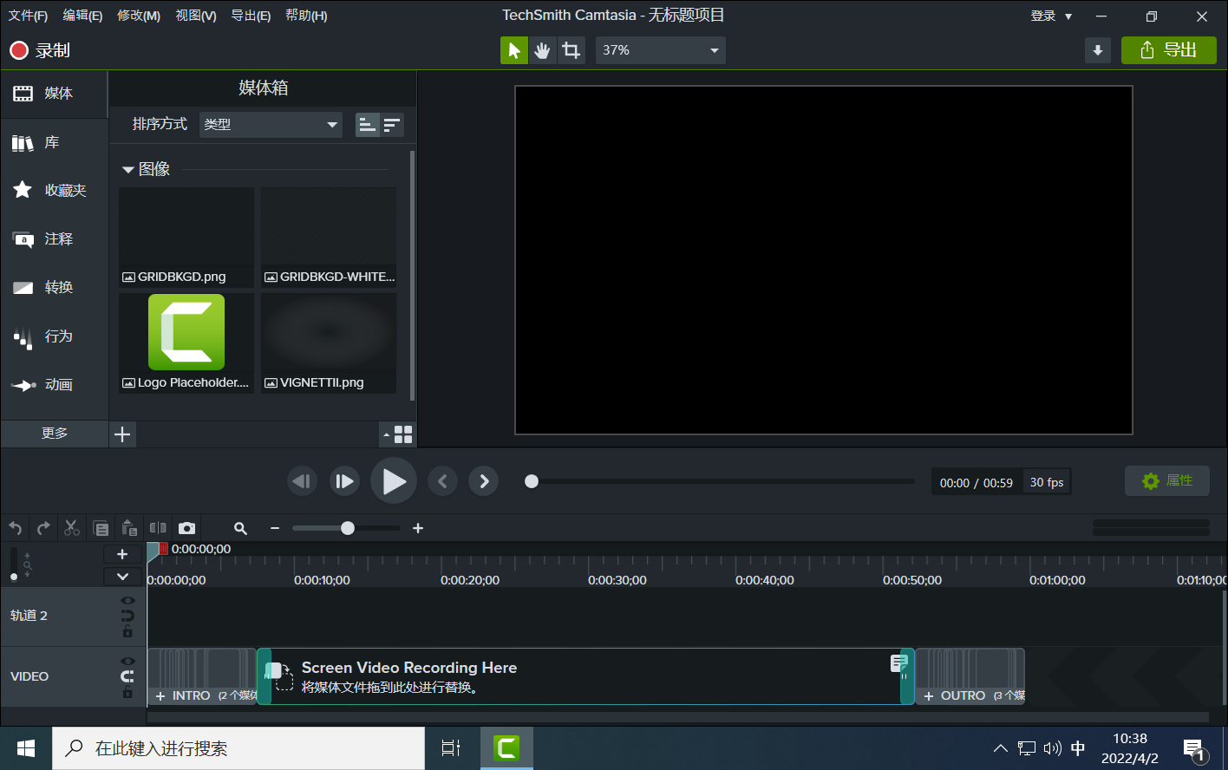1228x770 pixels.
Task: Click the timeline zoom in plus
Action: [x=417, y=528]
